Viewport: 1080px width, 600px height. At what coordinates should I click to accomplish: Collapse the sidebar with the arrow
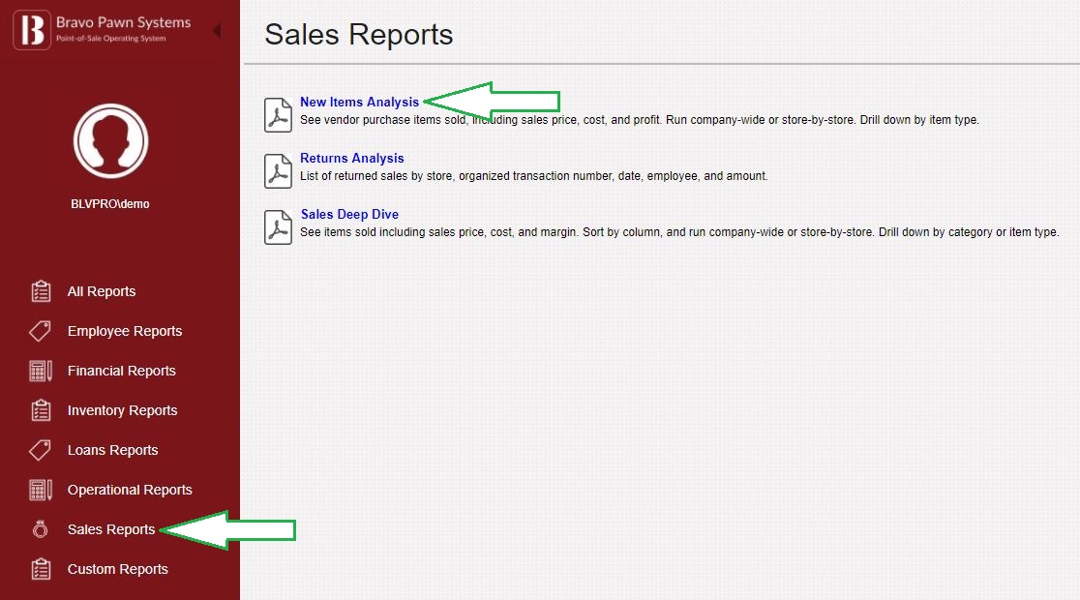(217, 30)
